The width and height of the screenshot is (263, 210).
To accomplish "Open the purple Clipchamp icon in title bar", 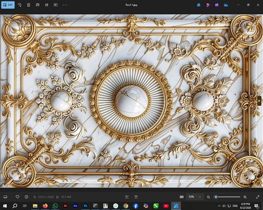I will [x=217, y=5].
